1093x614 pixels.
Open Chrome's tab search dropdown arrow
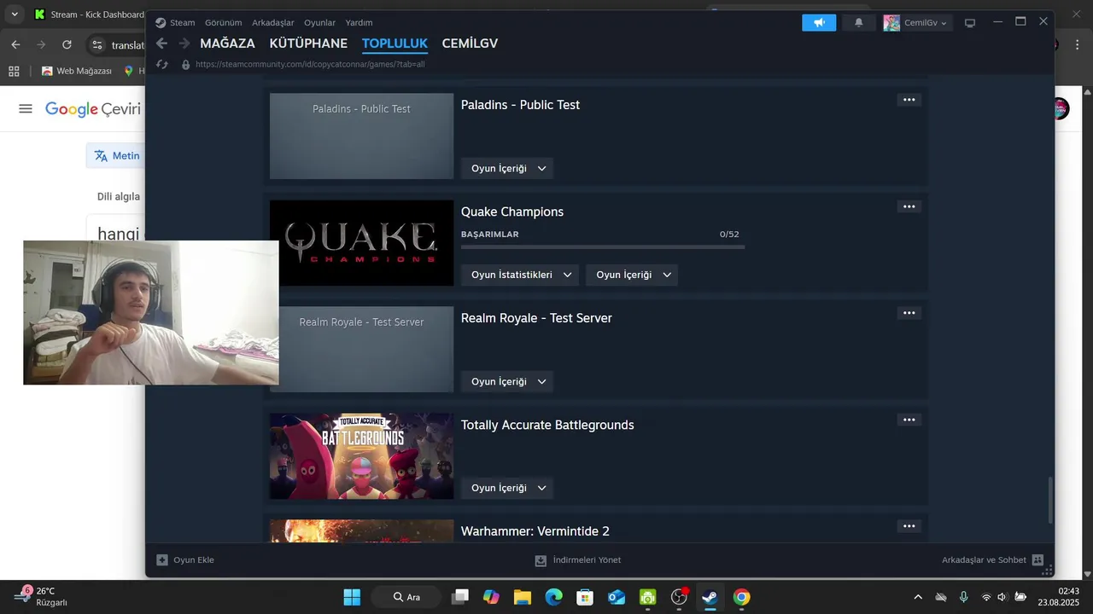click(15, 14)
